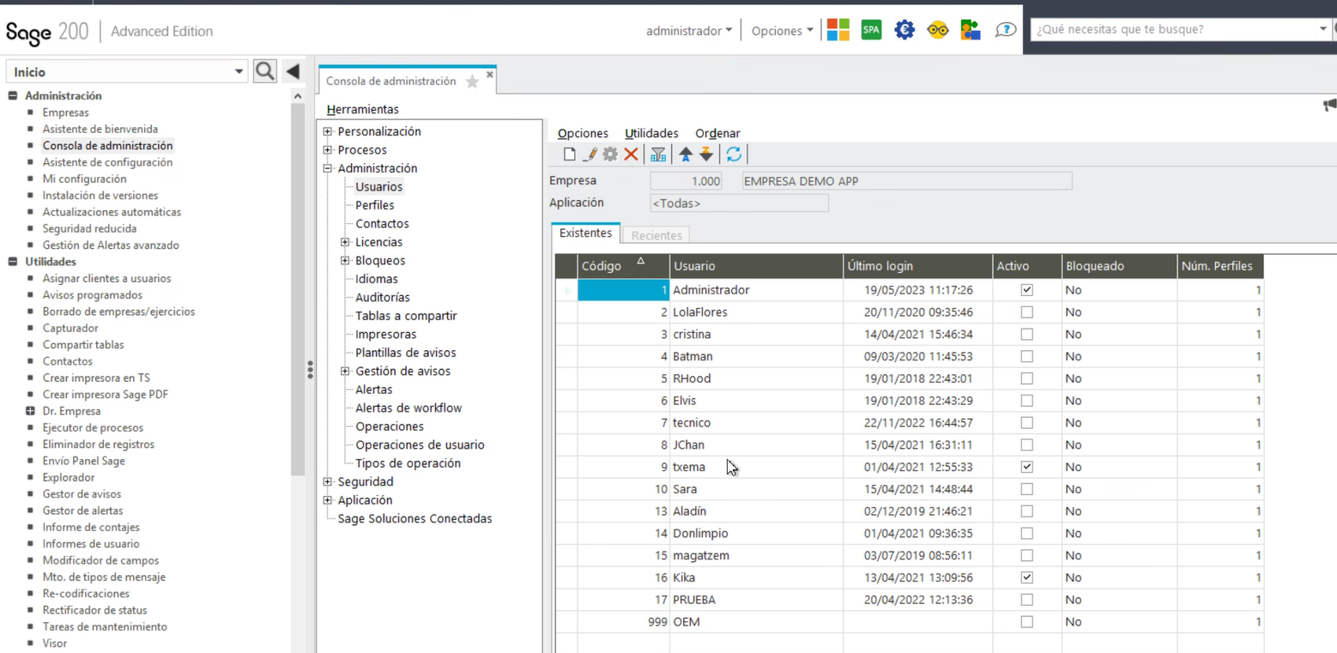The image size is (1337, 653).
Task: Collapse left menu with black triangle arrow
Action: click(292, 71)
